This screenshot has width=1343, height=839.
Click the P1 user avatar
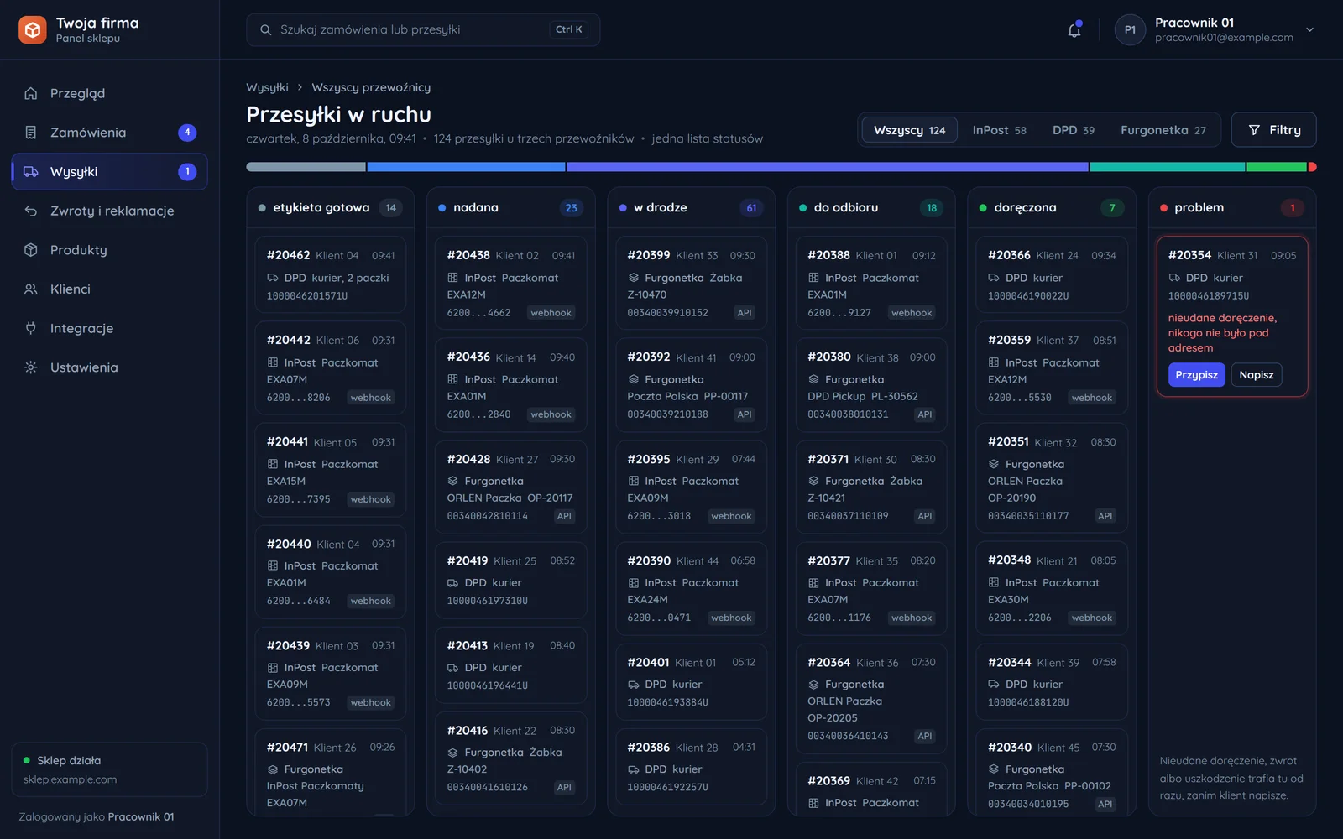[1130, 30]
